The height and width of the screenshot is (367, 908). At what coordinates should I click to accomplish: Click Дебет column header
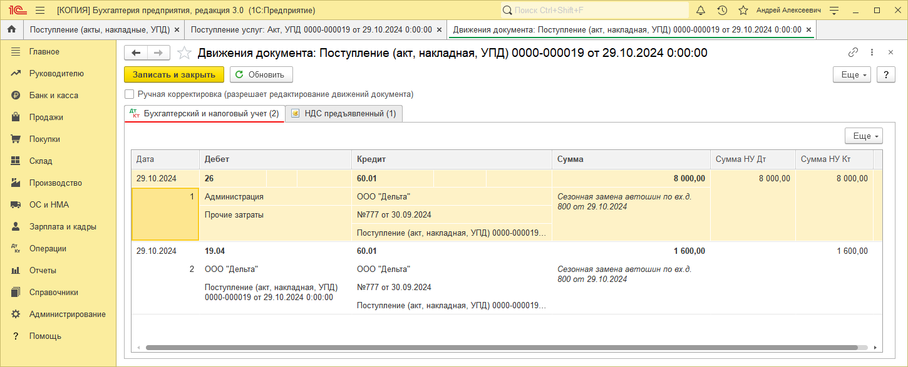(275, 159)
